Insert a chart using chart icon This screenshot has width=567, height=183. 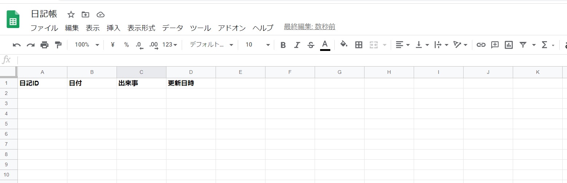pyautogui.click(x=509, y=45)
